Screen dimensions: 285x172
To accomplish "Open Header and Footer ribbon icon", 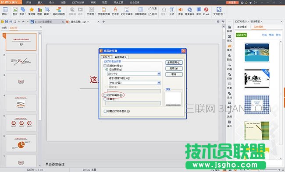I will 104,10.
